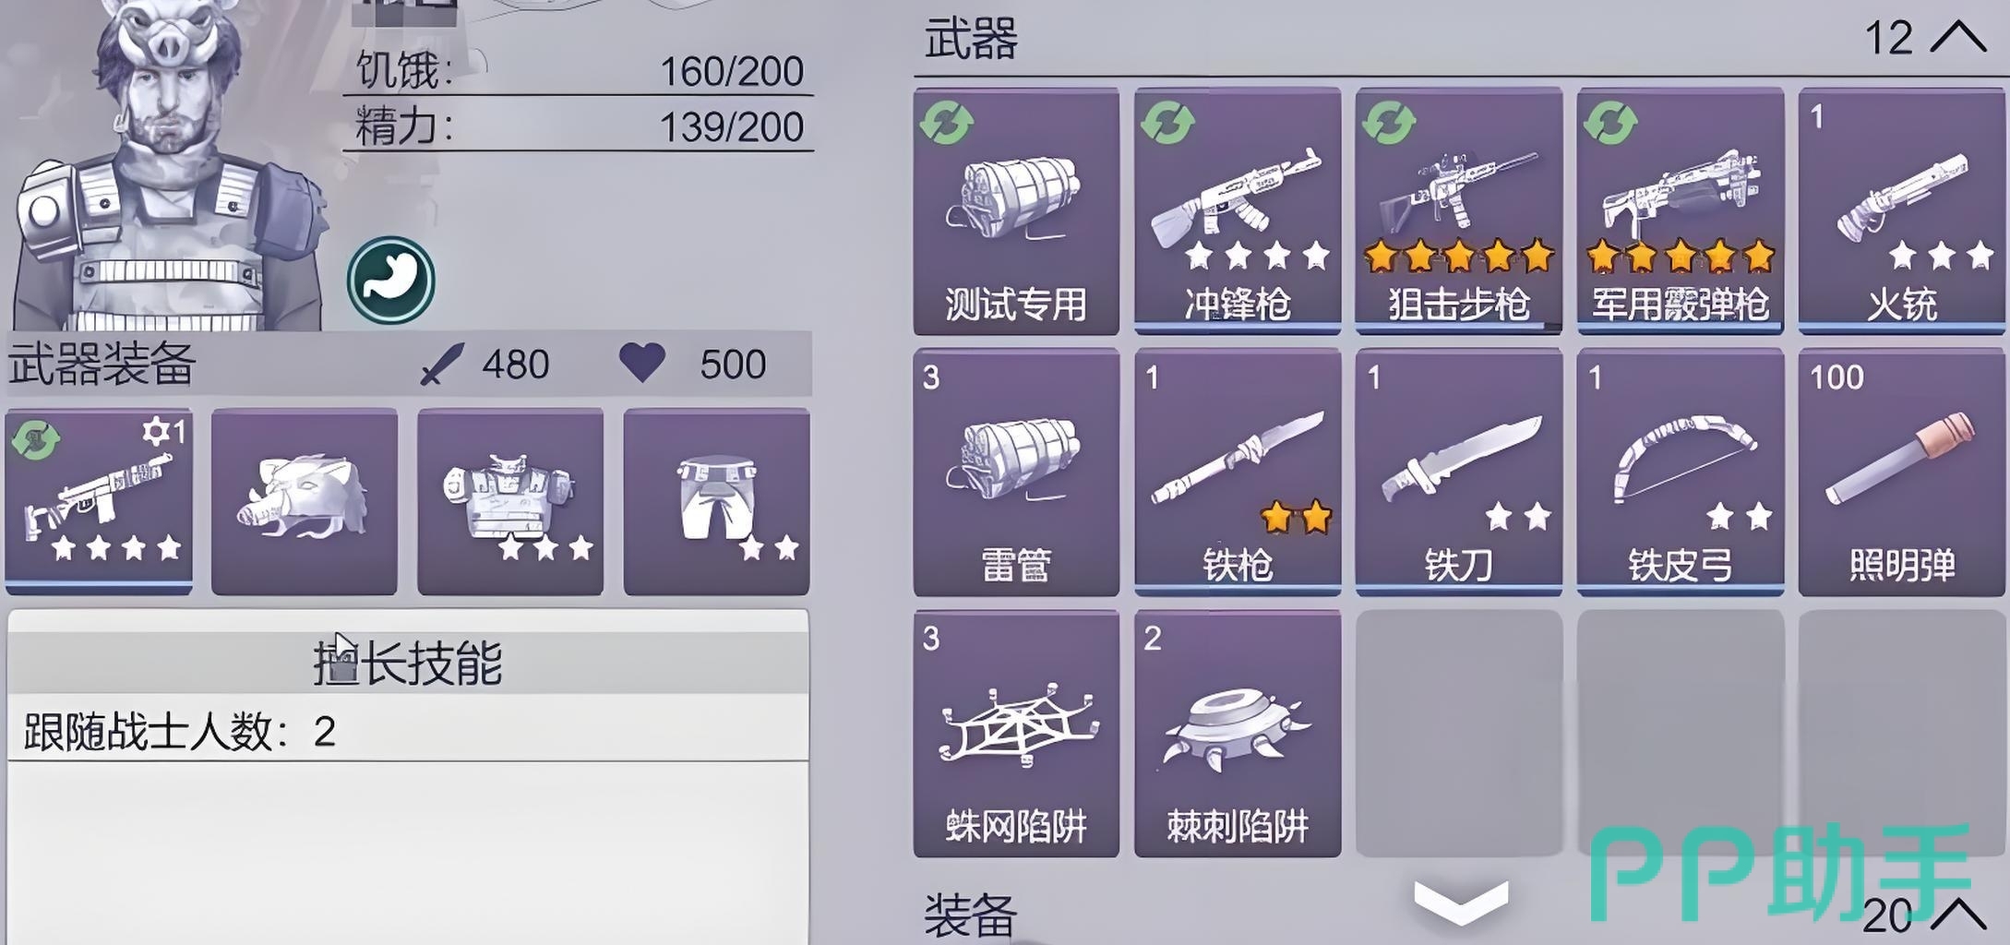Select the 照明弹 flare item
The image size is (2010, 945).
[1901, 472]
